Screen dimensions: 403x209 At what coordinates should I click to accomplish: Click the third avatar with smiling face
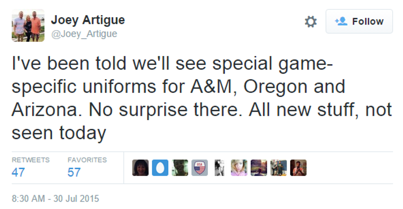(180, 168)
